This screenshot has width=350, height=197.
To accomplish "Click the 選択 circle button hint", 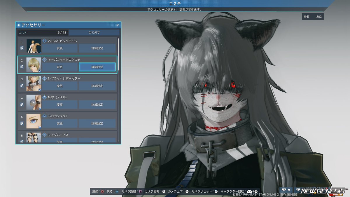I will coord(102,191).
